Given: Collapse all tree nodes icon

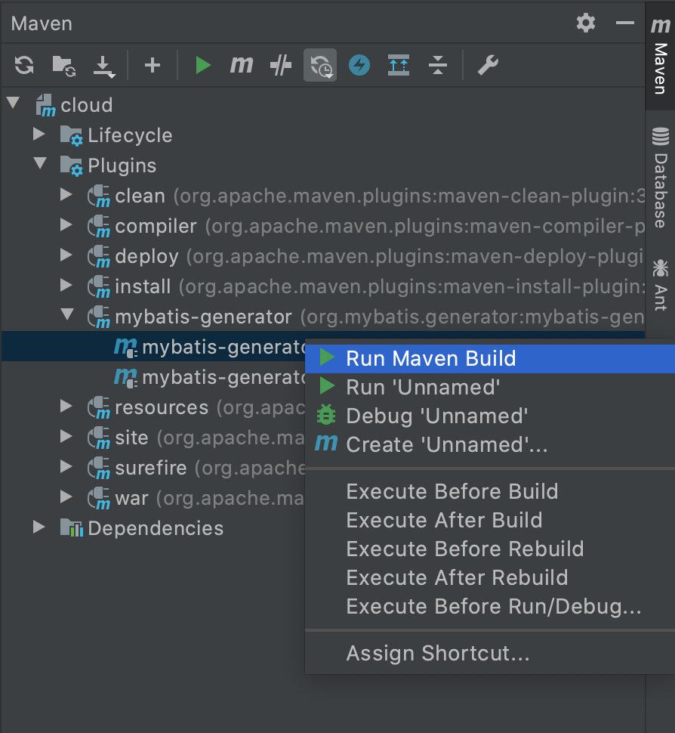Looking at the screenshot, I should click(x=438, y=65).
